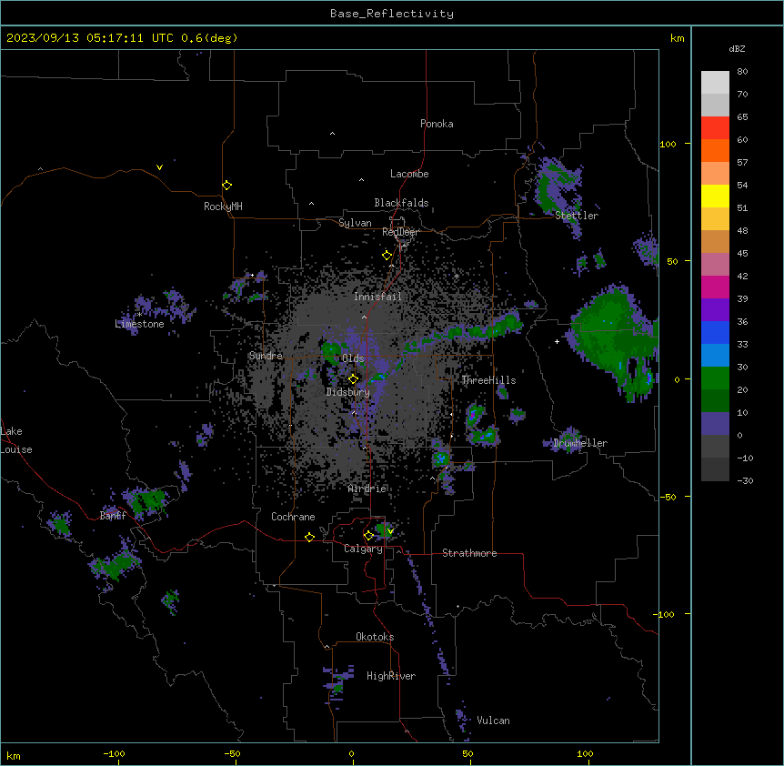Select the yellow 51-54 dBZ legend swatch
Screen dimensions: 784x766
[715, 196]
